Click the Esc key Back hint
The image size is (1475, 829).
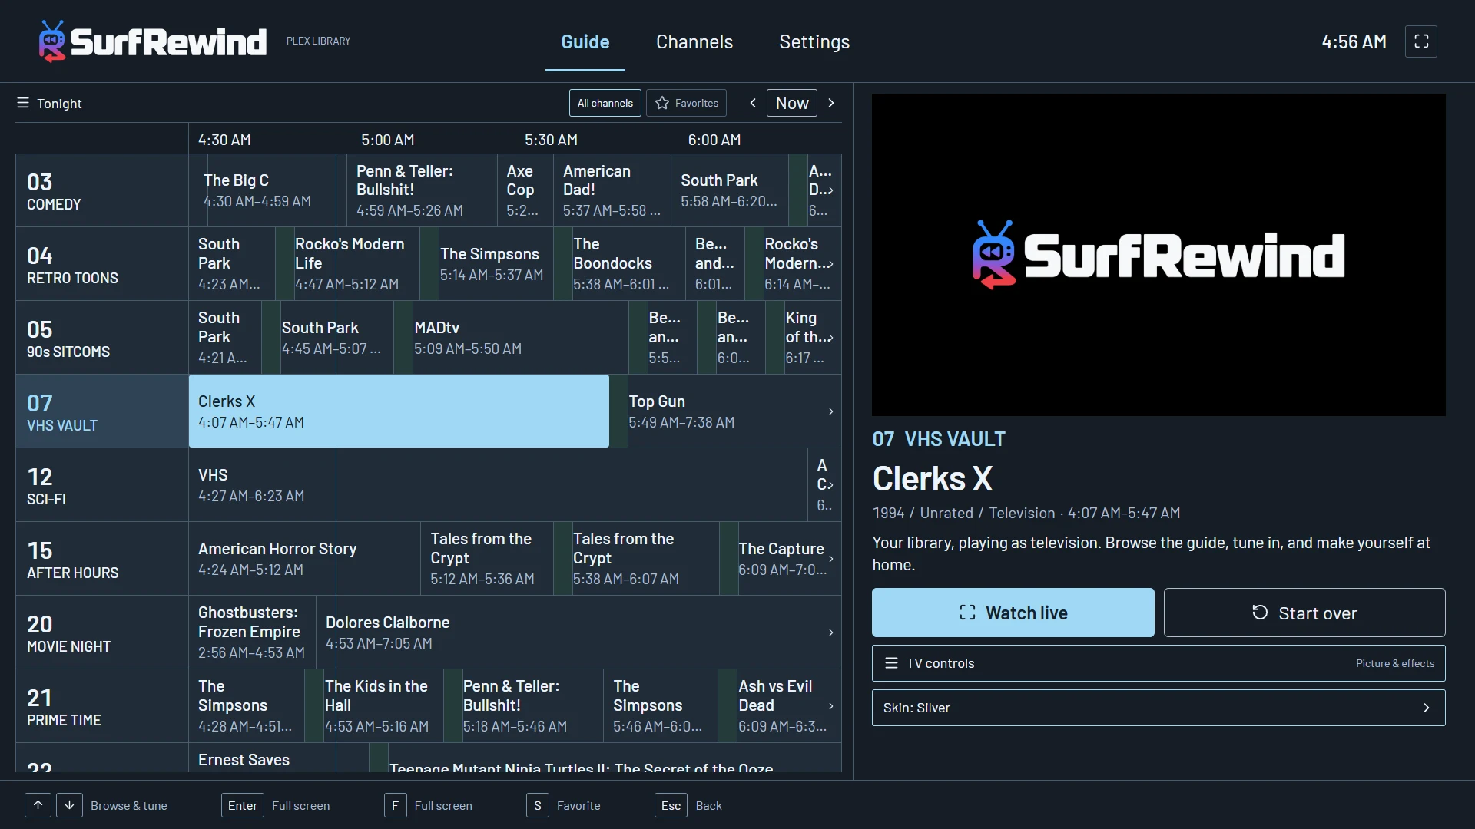[671, 805]
